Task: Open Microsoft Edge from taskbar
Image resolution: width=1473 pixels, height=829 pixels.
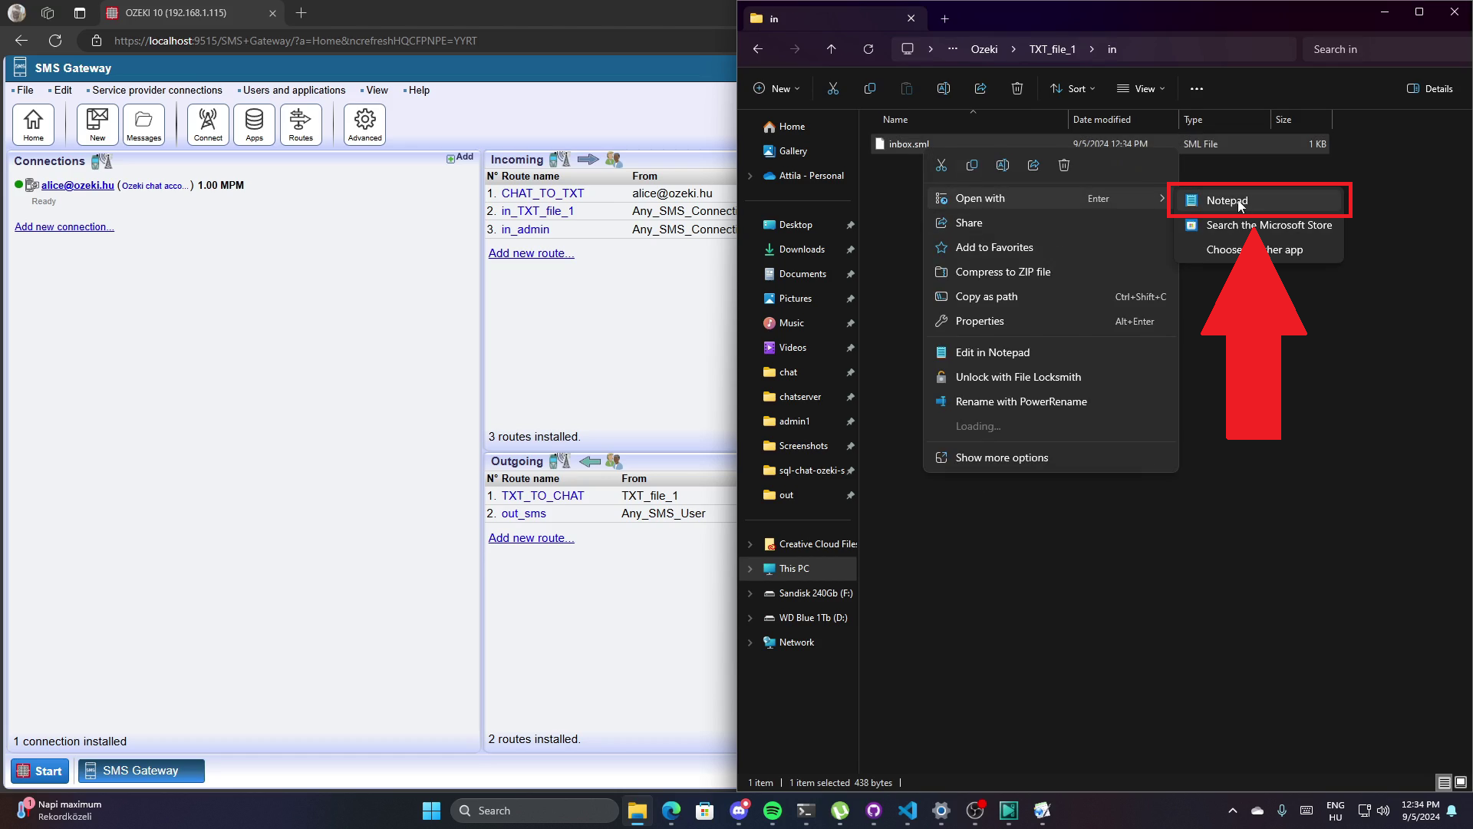Action: (671, 811)
